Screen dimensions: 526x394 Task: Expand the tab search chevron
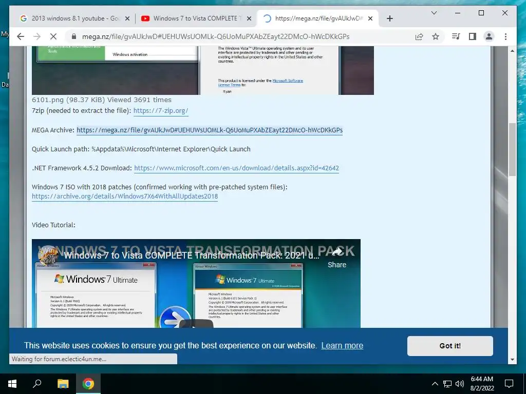click(434, 13)
